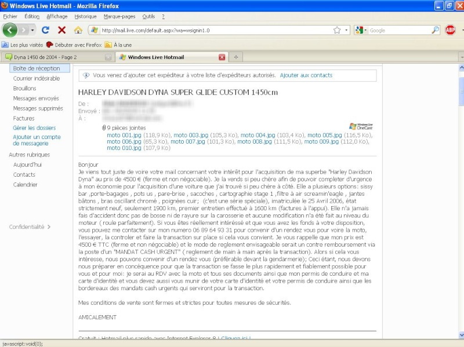Click the Forward navigation arrow
This screenshot has height=347, width=464.
pos(23,30)
